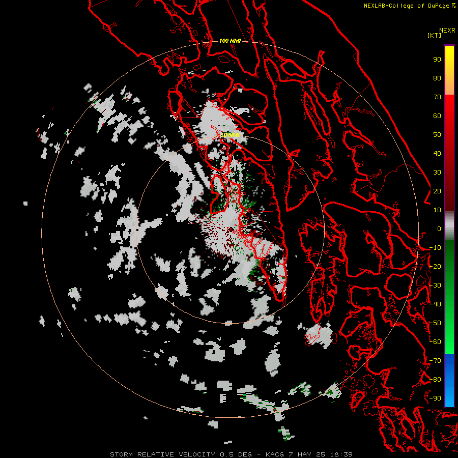This screenshot has height=458, width=458.
Task: Select the -30 value on velocity scale
Action: pyautogui.click(x=435, y=285)
